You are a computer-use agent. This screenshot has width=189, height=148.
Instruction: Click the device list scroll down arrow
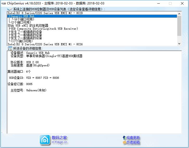tap(179, 44)
